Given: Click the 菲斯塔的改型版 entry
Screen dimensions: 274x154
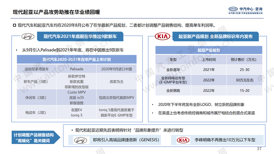Looking at the screenshot, I should [76, 87].
